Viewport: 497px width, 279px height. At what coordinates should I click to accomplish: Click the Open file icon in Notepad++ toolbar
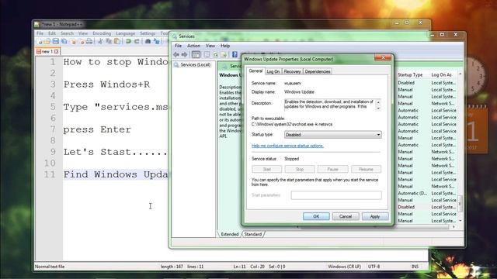[x=47, y=41]
